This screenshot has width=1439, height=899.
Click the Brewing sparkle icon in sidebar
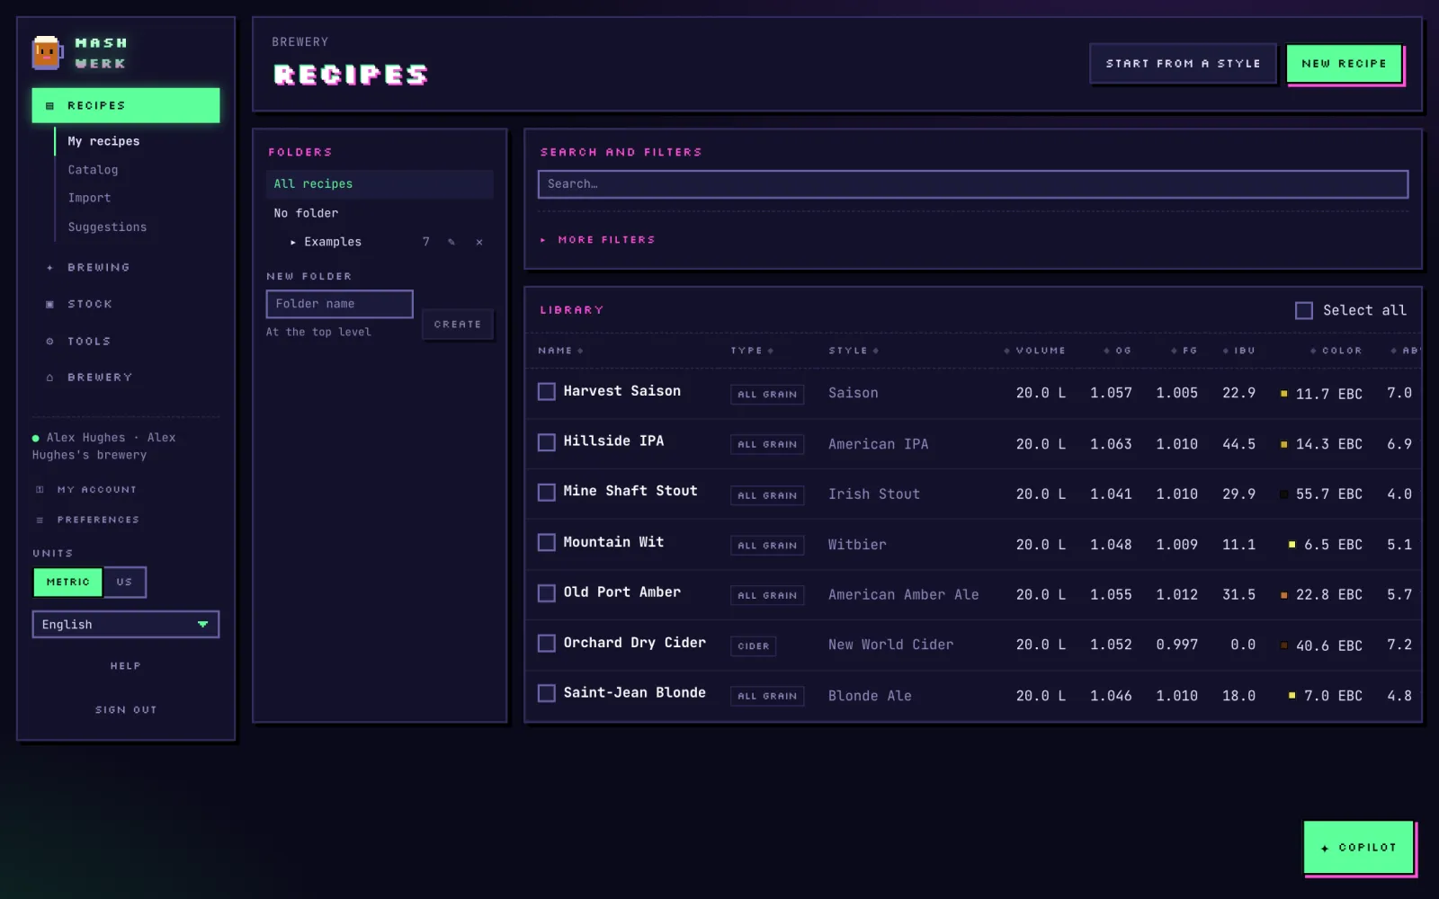tap(50, 268)
